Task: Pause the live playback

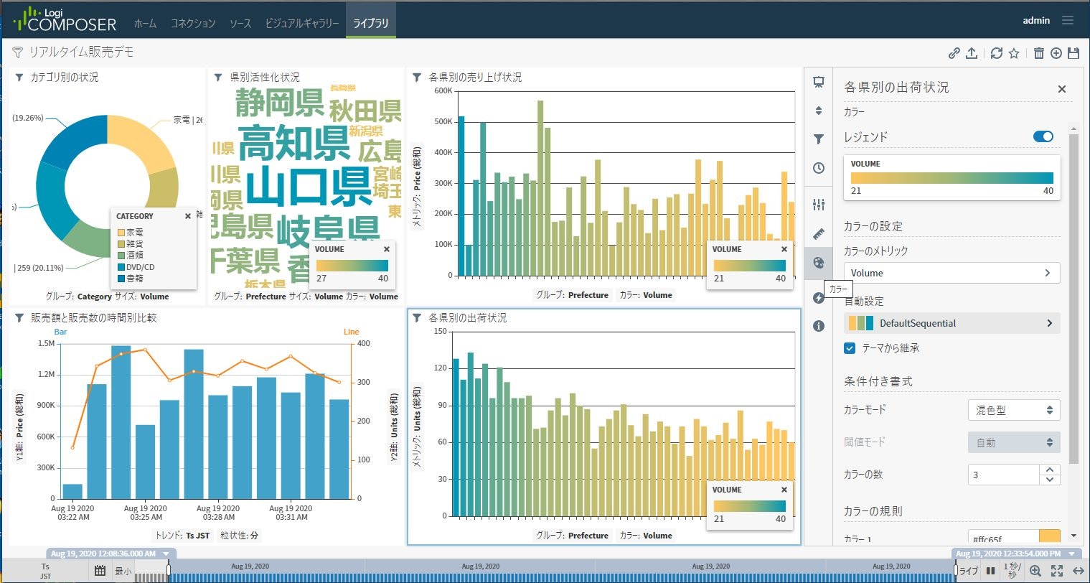Action: click(x=991, y=571)
